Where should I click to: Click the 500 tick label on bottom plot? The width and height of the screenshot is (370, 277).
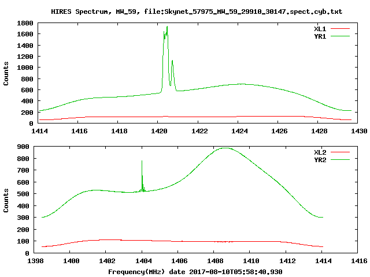coord(23,194)
